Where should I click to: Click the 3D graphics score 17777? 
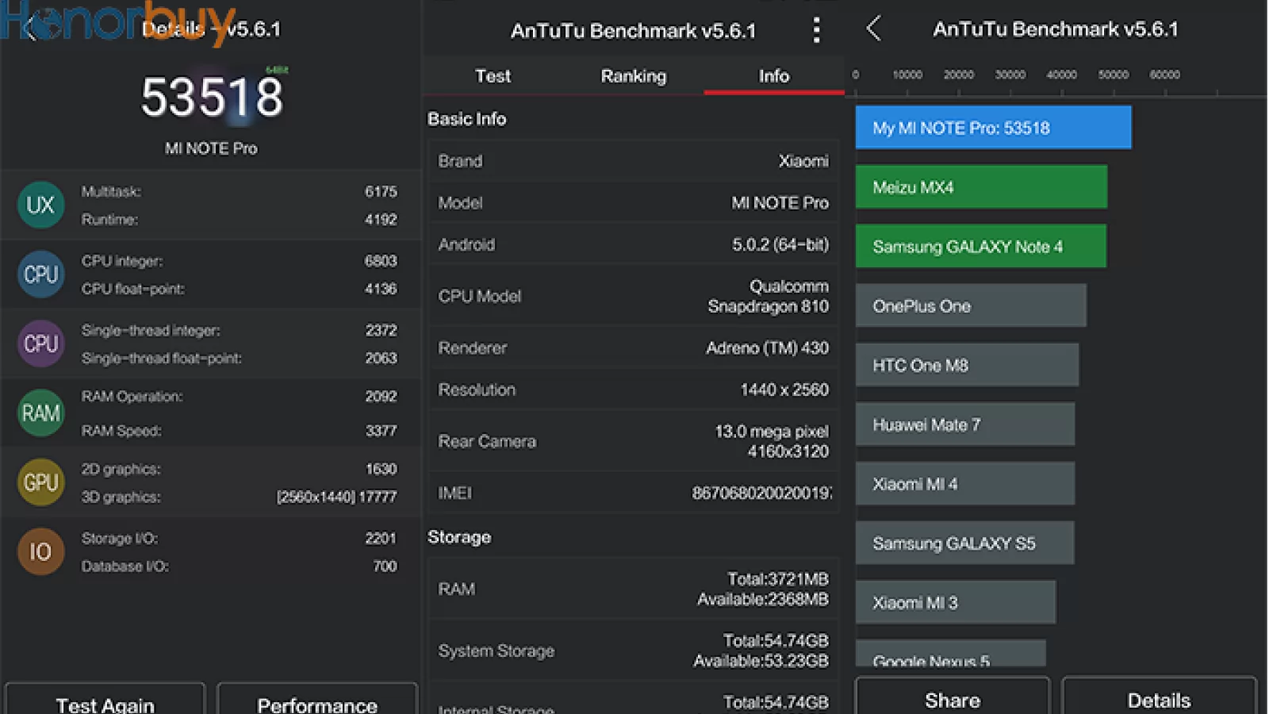(378, 497)
